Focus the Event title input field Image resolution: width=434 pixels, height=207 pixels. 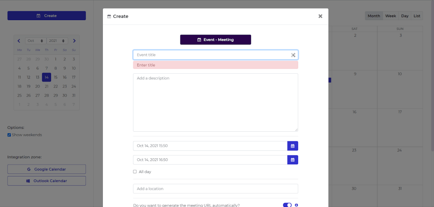tap(215, 55)
